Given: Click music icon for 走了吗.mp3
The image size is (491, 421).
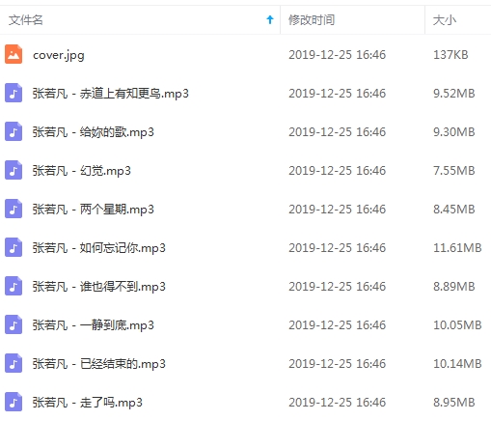Looking at the screenshot, I should 14,402.
